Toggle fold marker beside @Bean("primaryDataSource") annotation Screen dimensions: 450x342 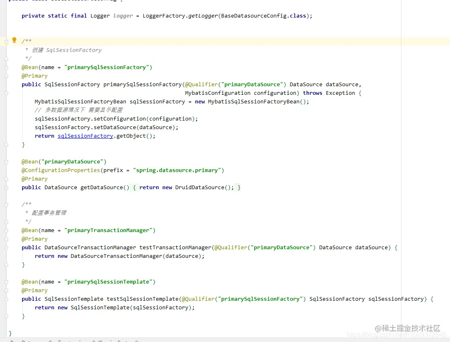tap(6, 162)
